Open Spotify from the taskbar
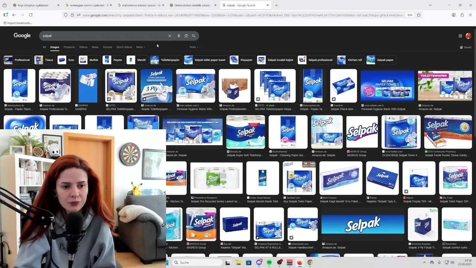This screenshot has width=476, height=268. pyautogui.click(x=269, y=262)
